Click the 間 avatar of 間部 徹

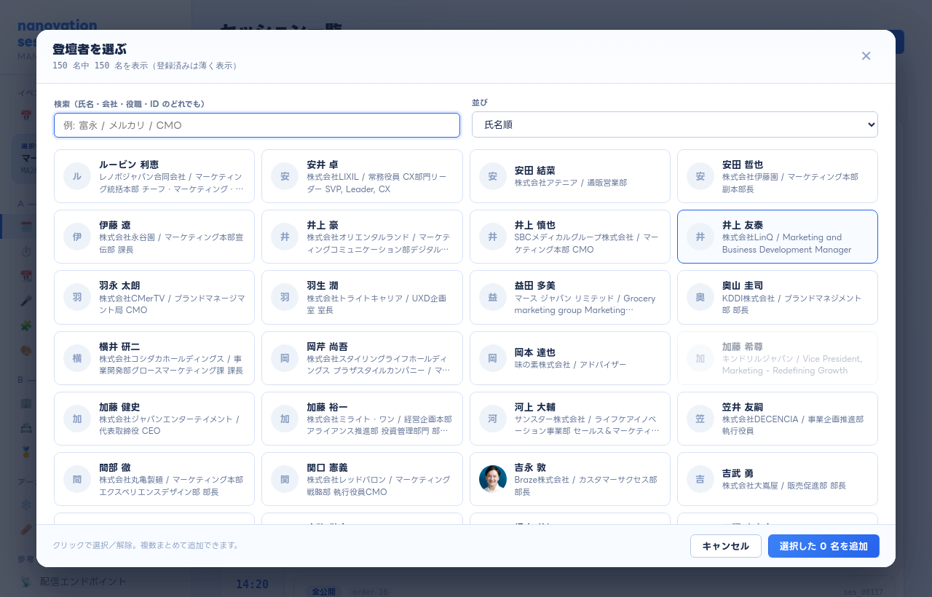point(77,479)
